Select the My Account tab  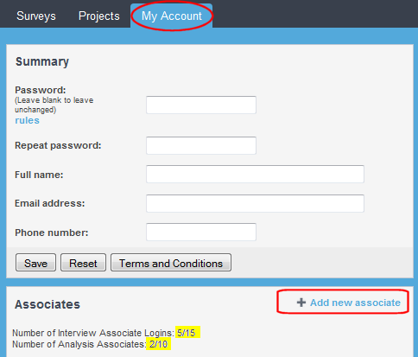pyautogui.click(x=172, y=16)
